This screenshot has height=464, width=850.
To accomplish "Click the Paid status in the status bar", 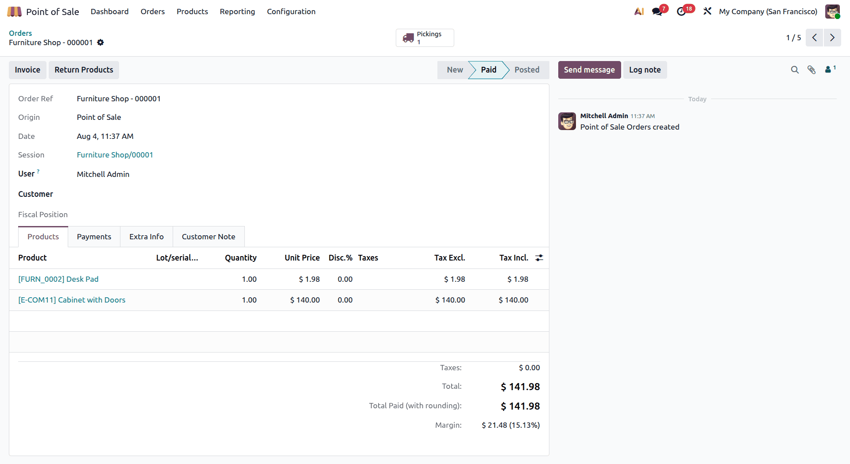I will (x=488, y=70).
